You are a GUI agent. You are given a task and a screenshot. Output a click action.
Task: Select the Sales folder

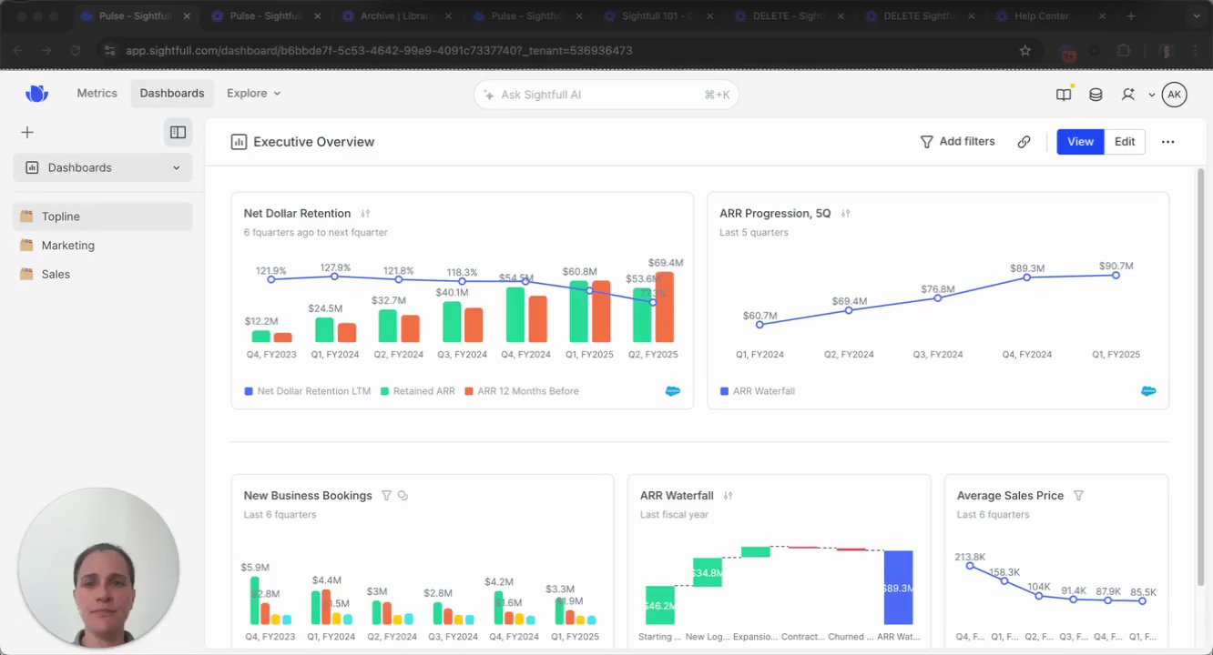[103, 275]
